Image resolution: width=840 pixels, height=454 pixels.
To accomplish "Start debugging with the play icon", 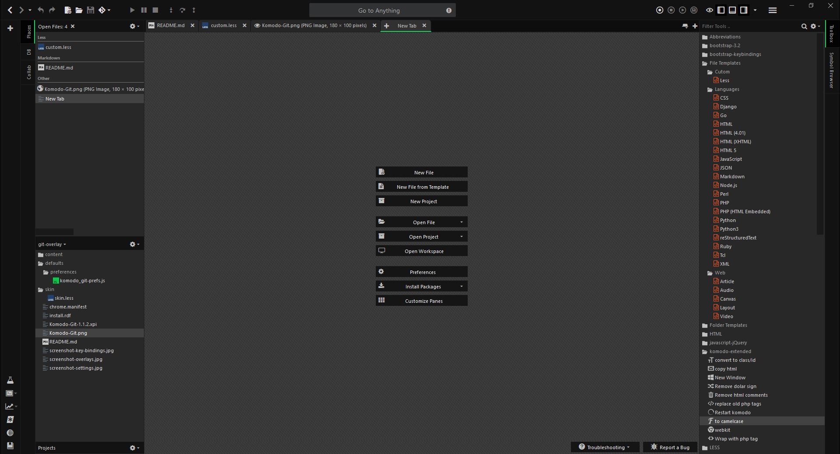I will [x=132, y=10].
